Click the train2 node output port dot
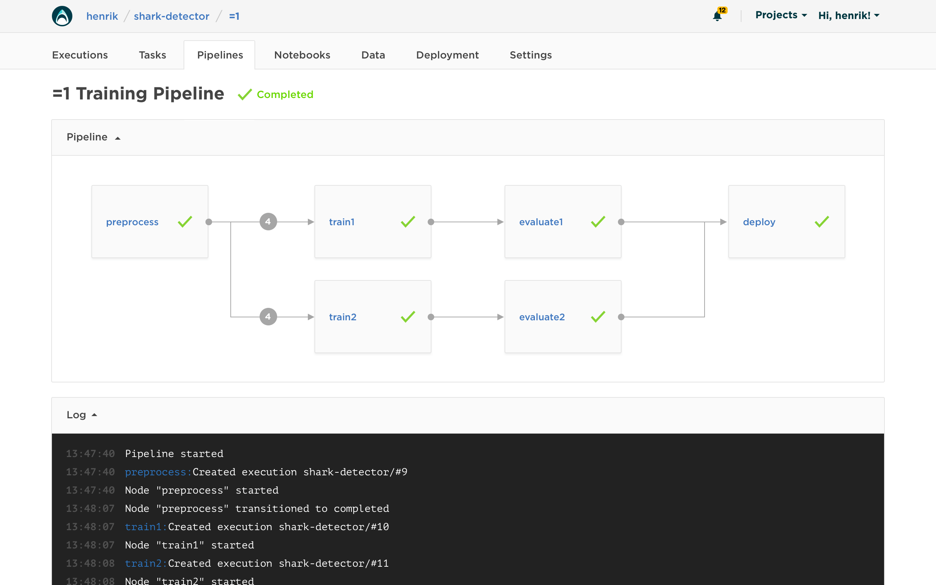This screenshot has height=585, width=936. 431,317
